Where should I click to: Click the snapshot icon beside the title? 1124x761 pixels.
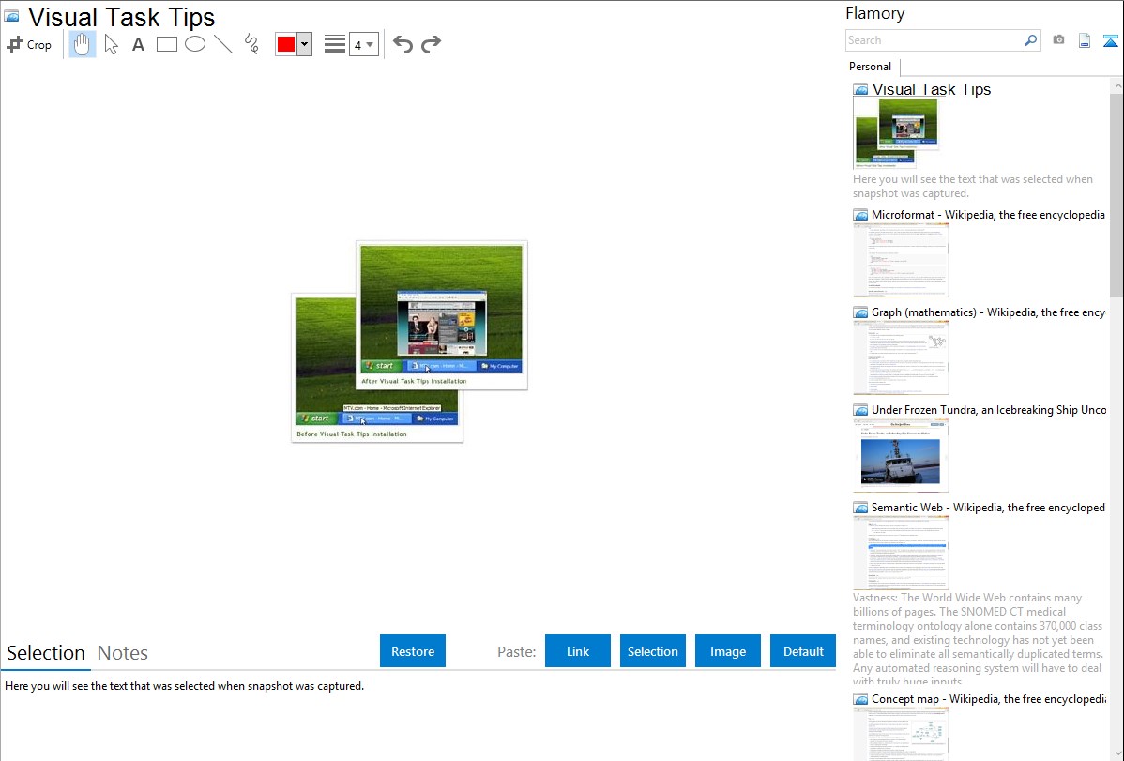[11, 16]
